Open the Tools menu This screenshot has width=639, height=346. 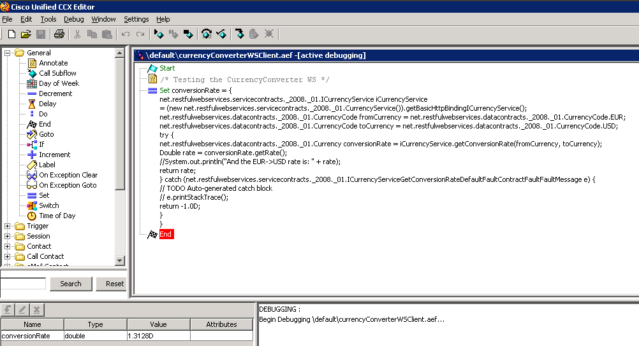[48, 19]
